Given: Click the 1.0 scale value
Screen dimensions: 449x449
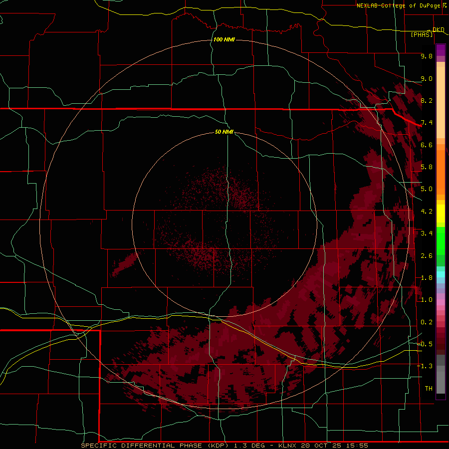Looking at the screenshot, I should [x=427, y=300].
